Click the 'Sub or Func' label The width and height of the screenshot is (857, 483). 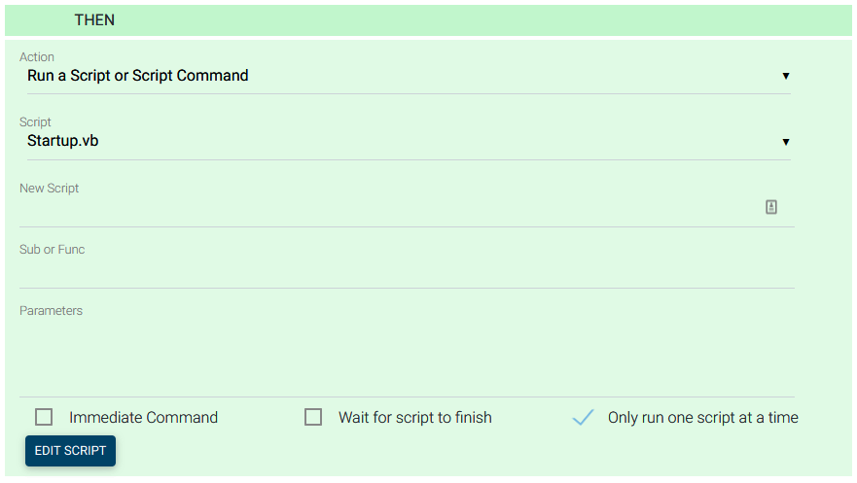(52, 250)
